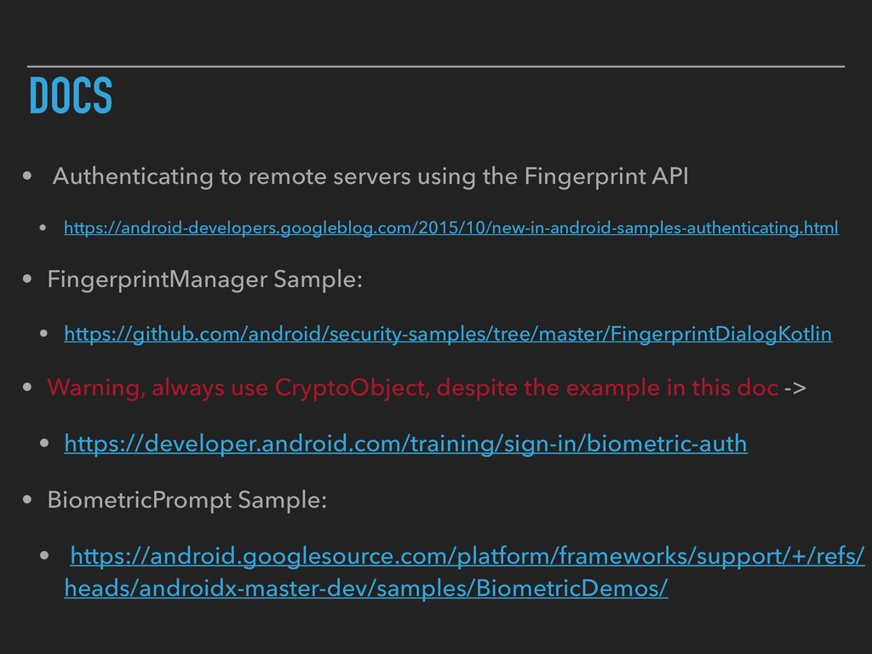Click the bullet before 'FingerprintManager Sample:'

[x=30, y=280]
